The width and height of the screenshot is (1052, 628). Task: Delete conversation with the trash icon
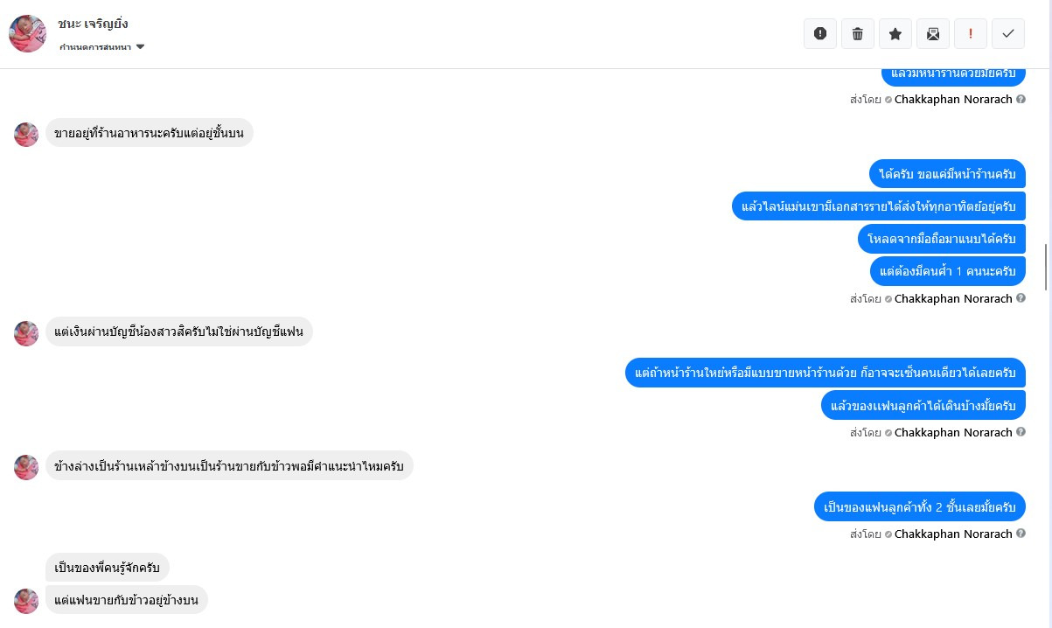[857, 33]
